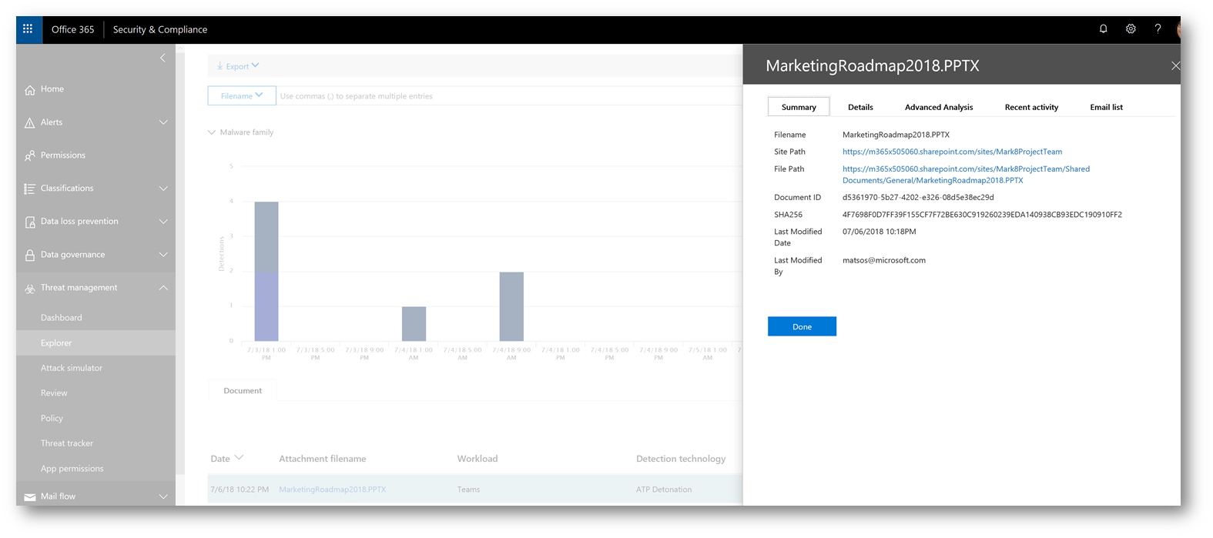The width and height of the screenshot is (1213, 538).
Task: Collapse the Malware family chart expander
Action: (x=212, y=132)
